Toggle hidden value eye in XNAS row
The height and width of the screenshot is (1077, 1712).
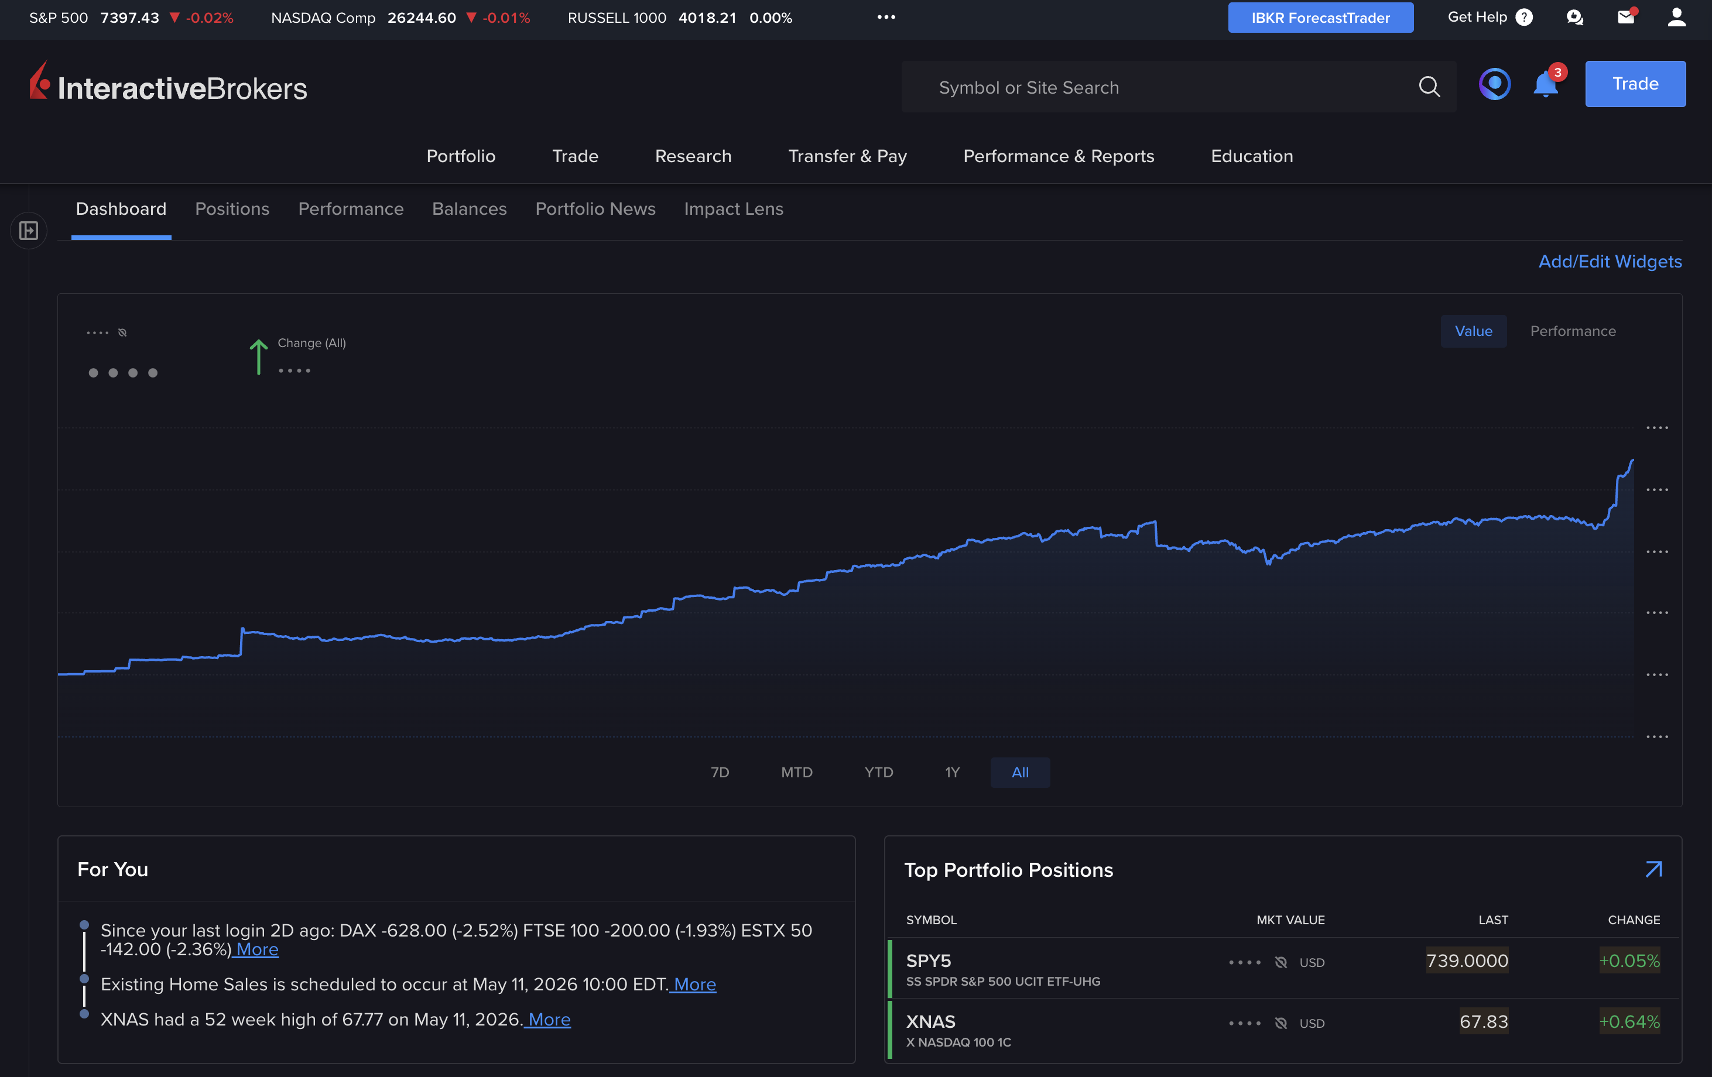tap(1280, 1023)
